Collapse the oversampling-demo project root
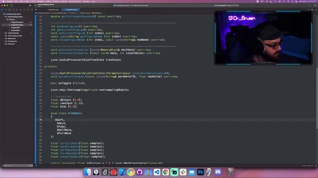 (x=2, y=14)
